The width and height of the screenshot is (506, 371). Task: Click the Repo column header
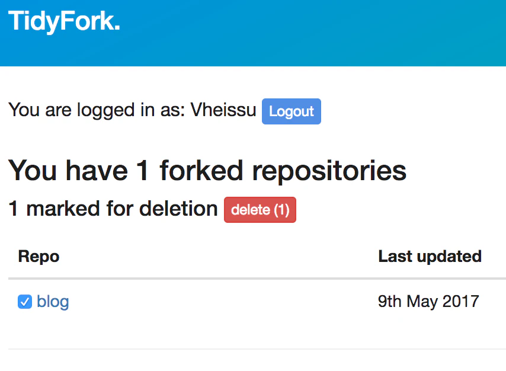click(x=38, y=256)
